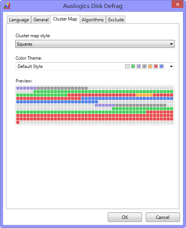Discard changes with the Cancel button
This screenshot has width=186, height=228.
point(163,217)
